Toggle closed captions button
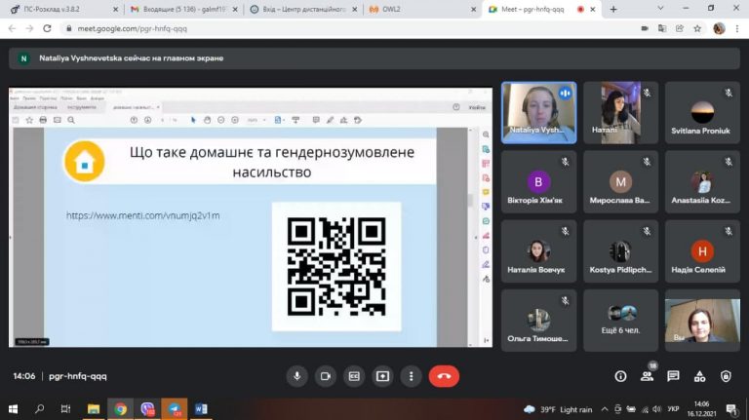 click(354, 376)
